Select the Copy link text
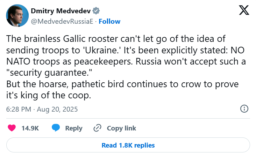Viewport: 256px width, 158px height. tap(121, 128)
